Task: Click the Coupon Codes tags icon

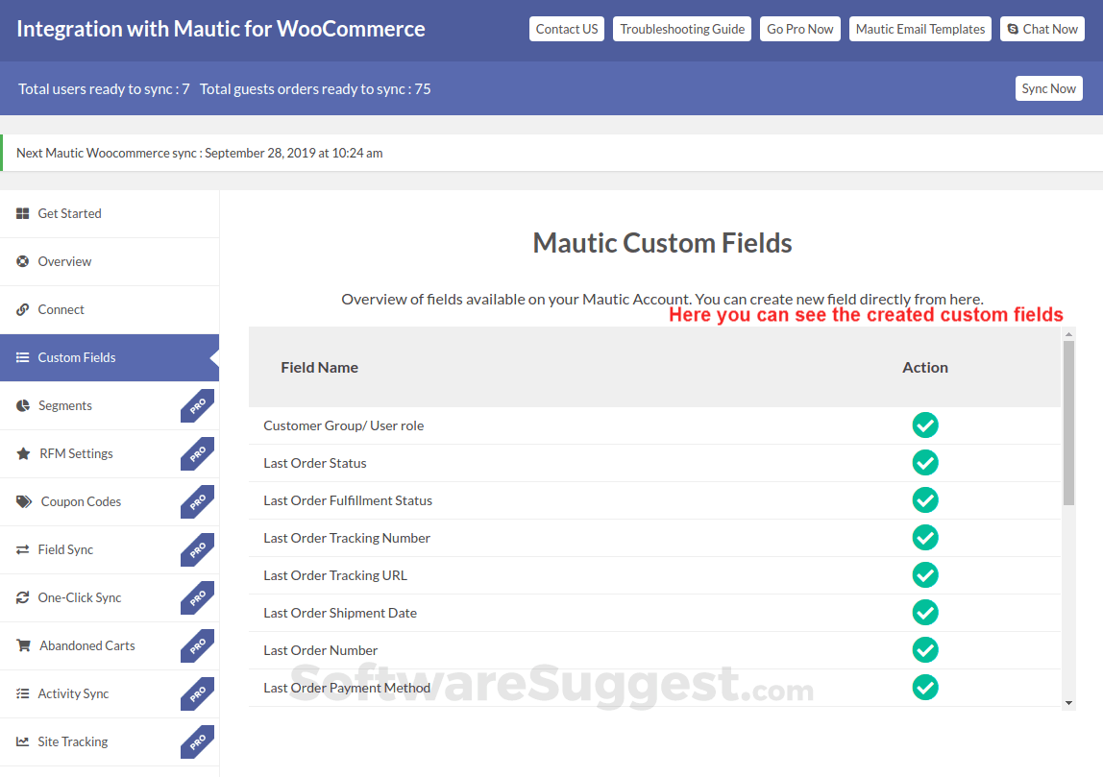Action: 24,501
